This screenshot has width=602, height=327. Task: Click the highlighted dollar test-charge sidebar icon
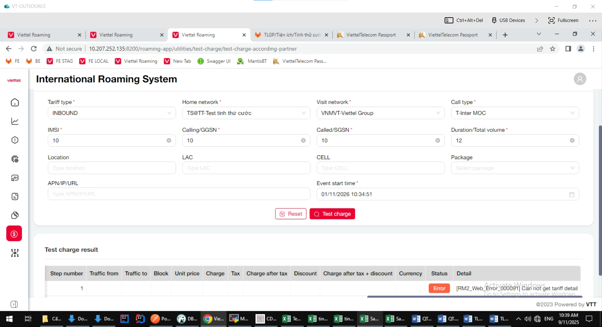[14, 234]
